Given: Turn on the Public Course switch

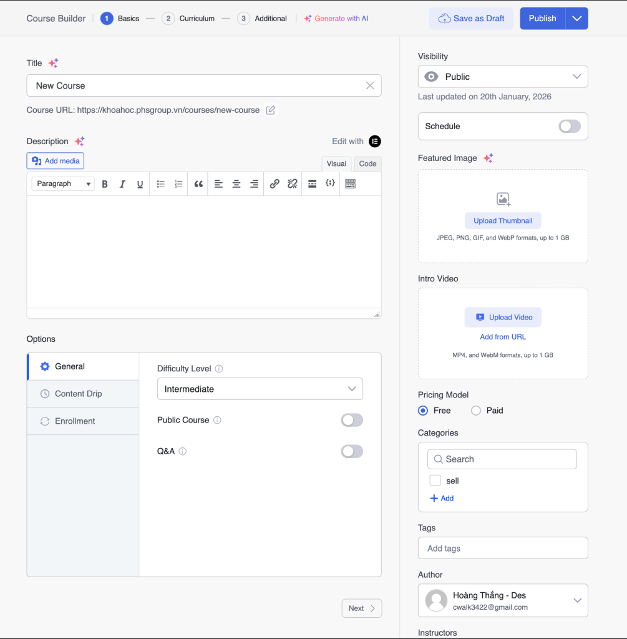Looking at the screenshot, I should [352, 421].
